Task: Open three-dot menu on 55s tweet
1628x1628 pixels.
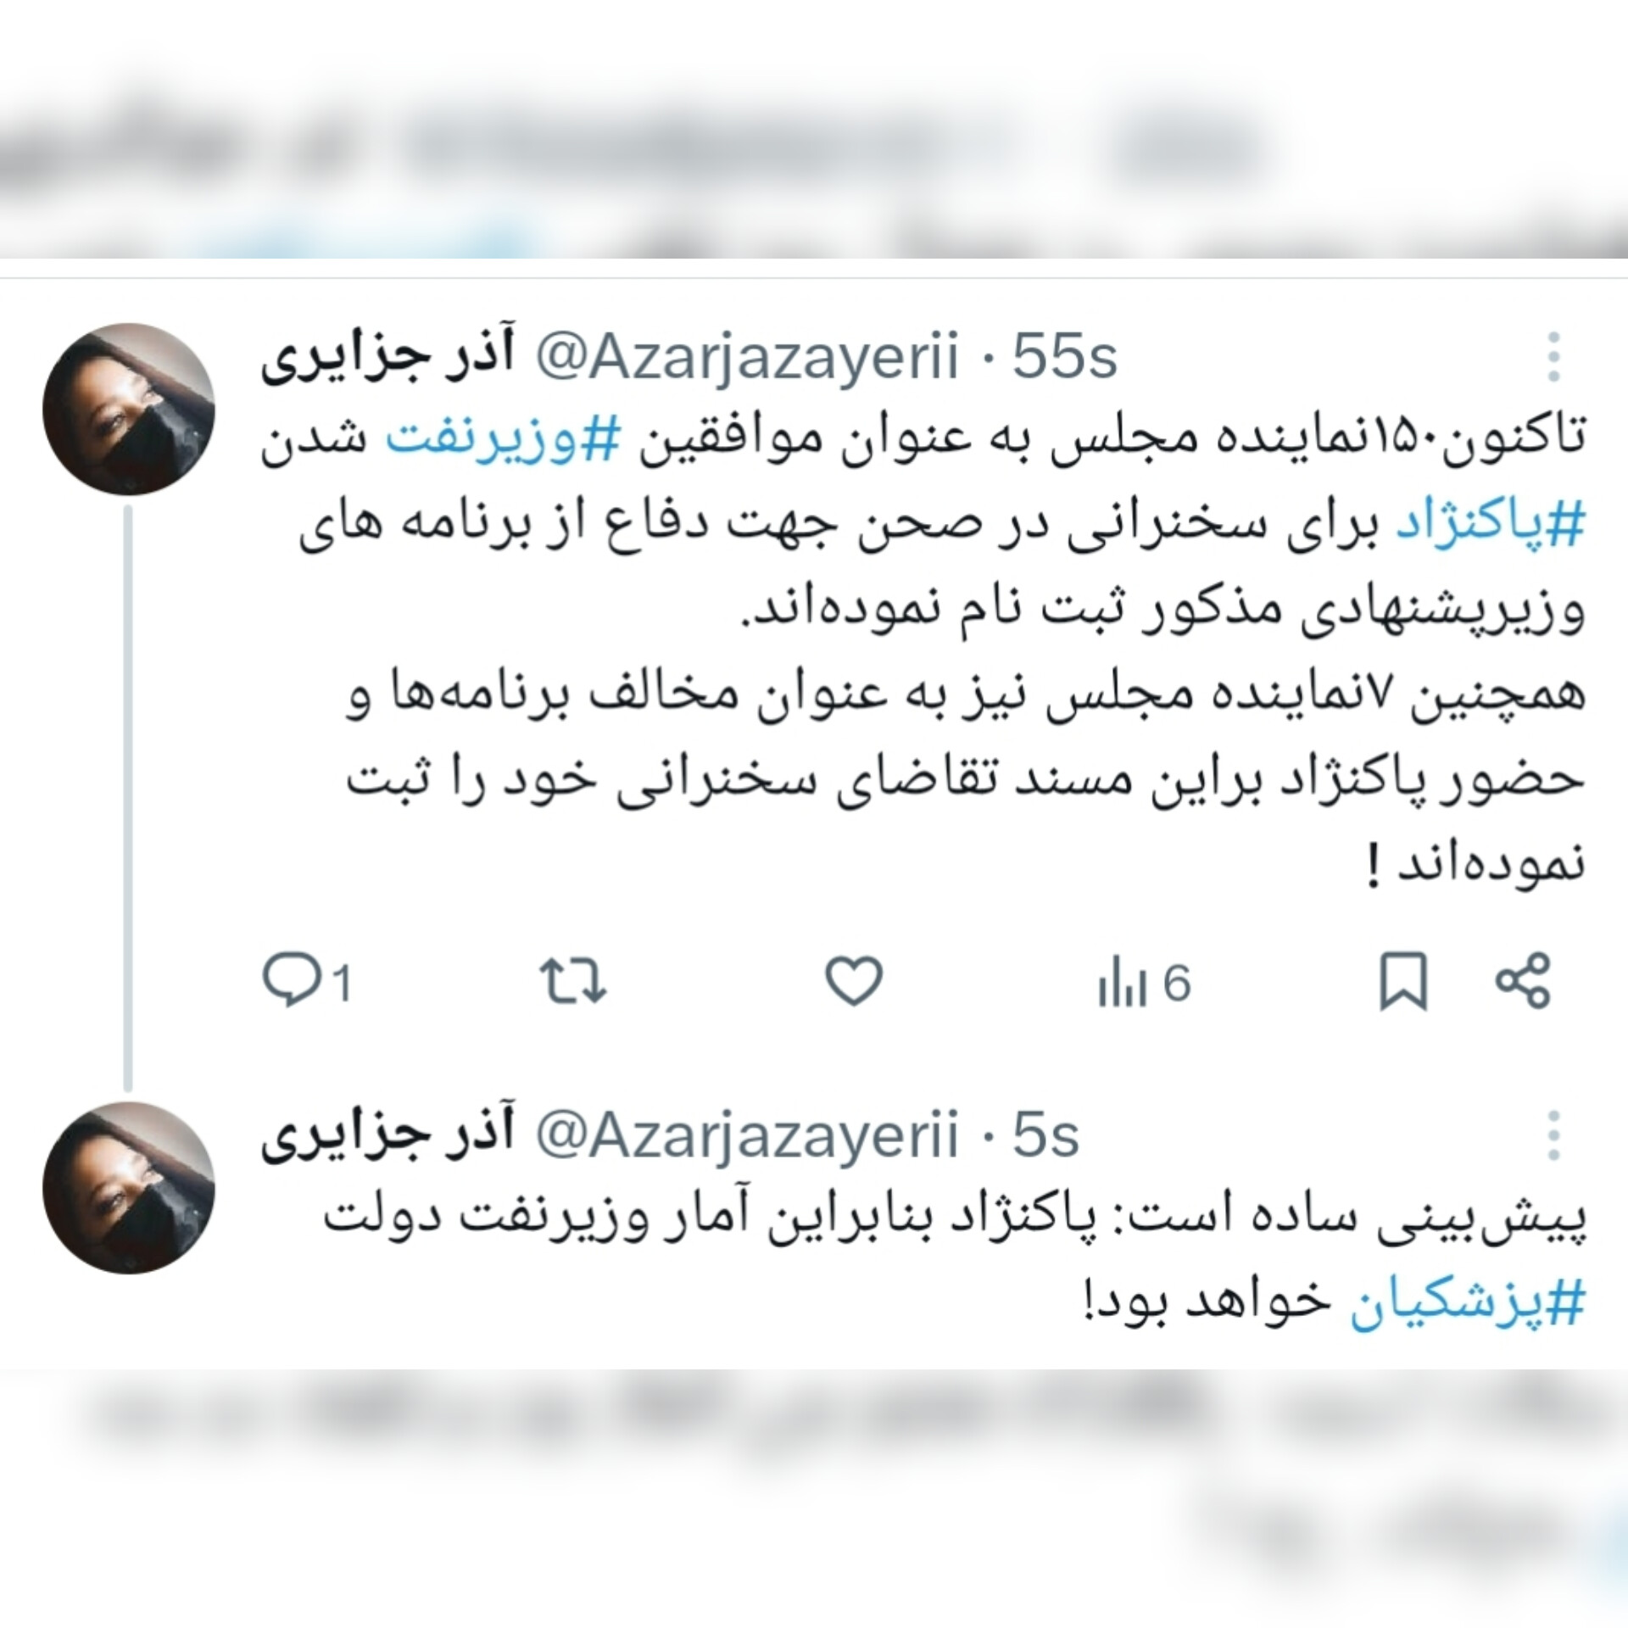Action: (1553, 357)
